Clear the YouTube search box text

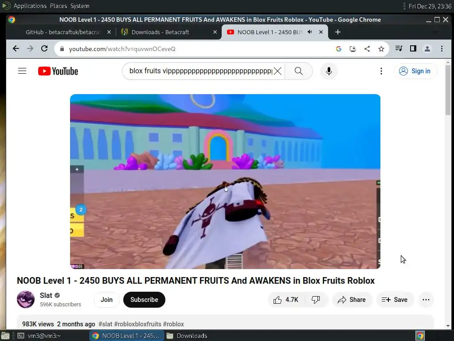point(278,71)
